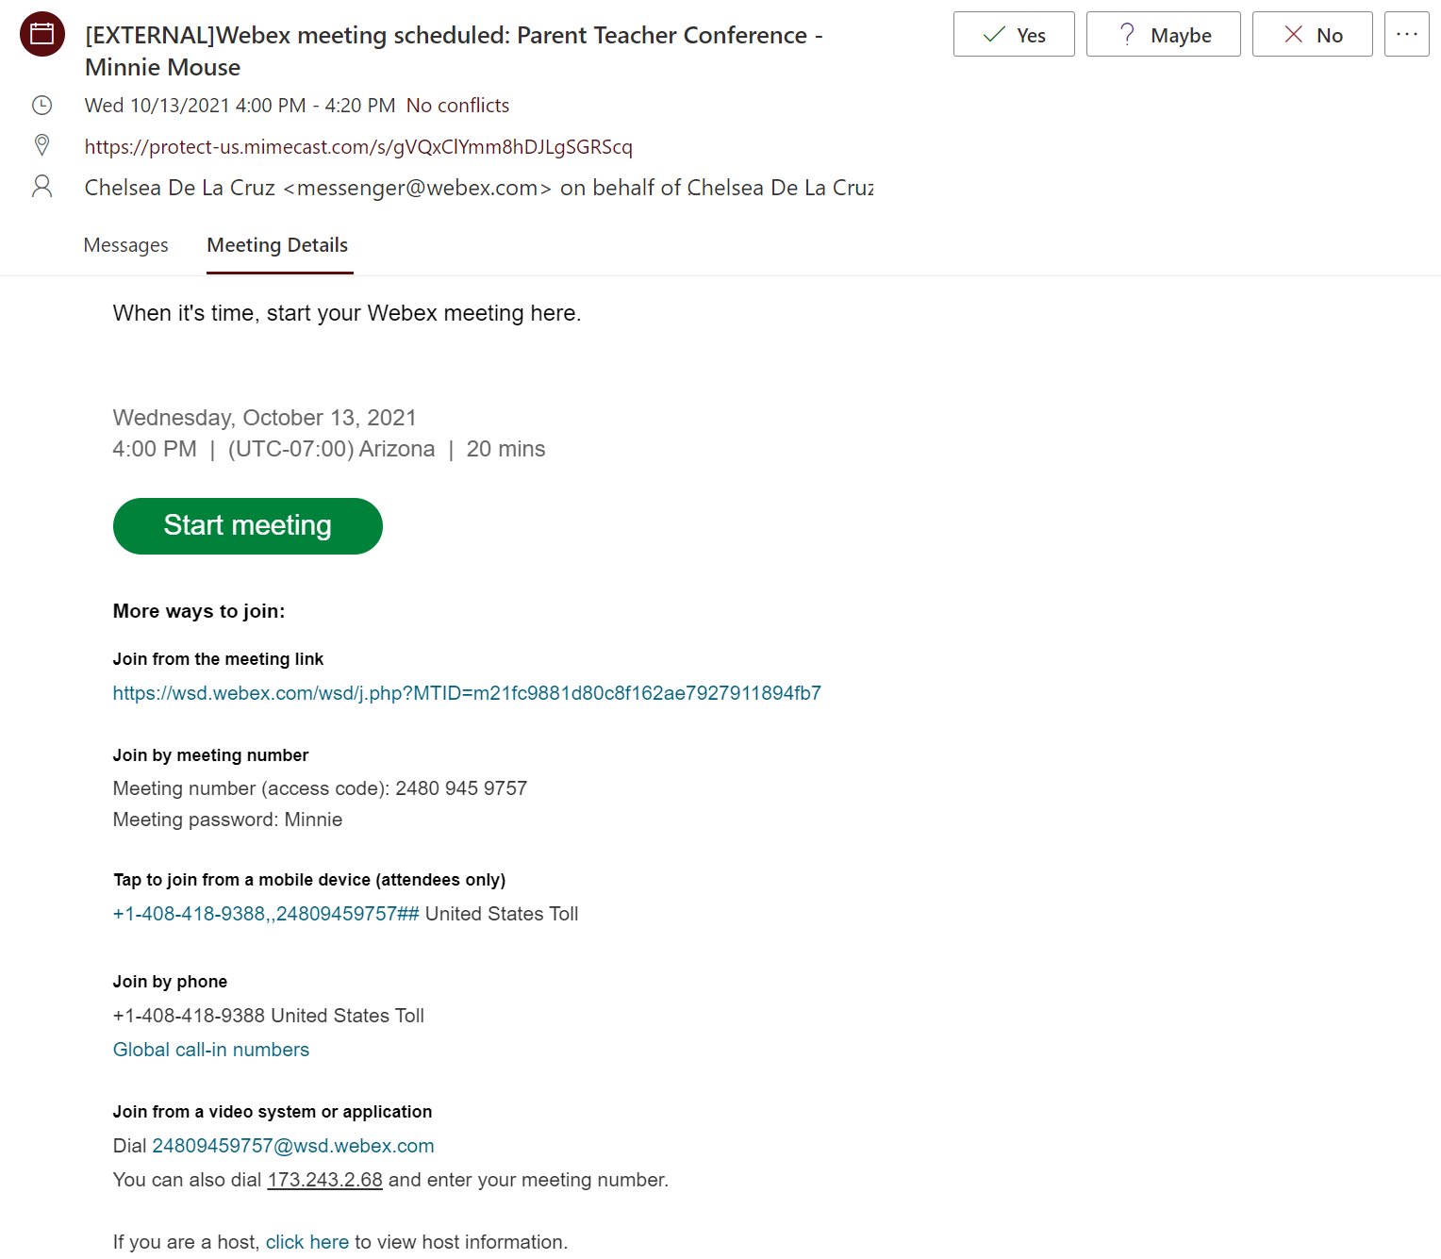
Task: Click the Wed 10/13/2021 4:00 PM time text
Action: 240,106
